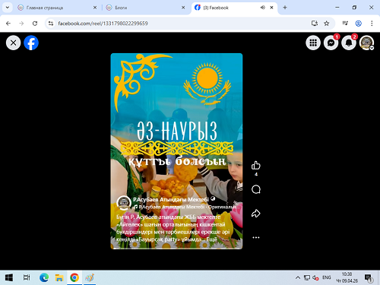The image size is (380, 285).
Task: Expand the tab search dropdown arrow
Action: (x=8, y=8)
